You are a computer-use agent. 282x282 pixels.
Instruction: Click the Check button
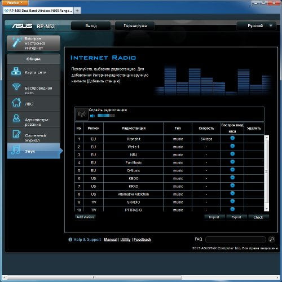click(x=258, y=217)
